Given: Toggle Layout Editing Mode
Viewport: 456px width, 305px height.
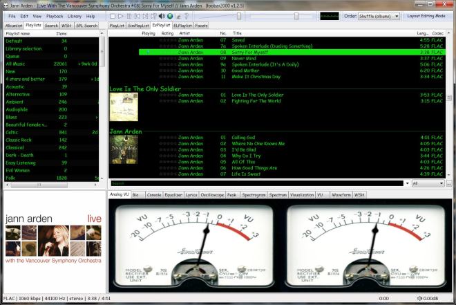Looking at the screenshot, I should pyautogui.click(x=427, y=15).
